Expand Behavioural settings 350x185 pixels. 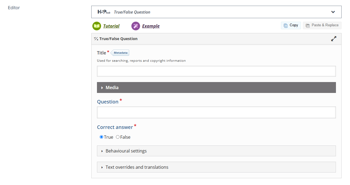pyautogui.click(x=216, y=151)
